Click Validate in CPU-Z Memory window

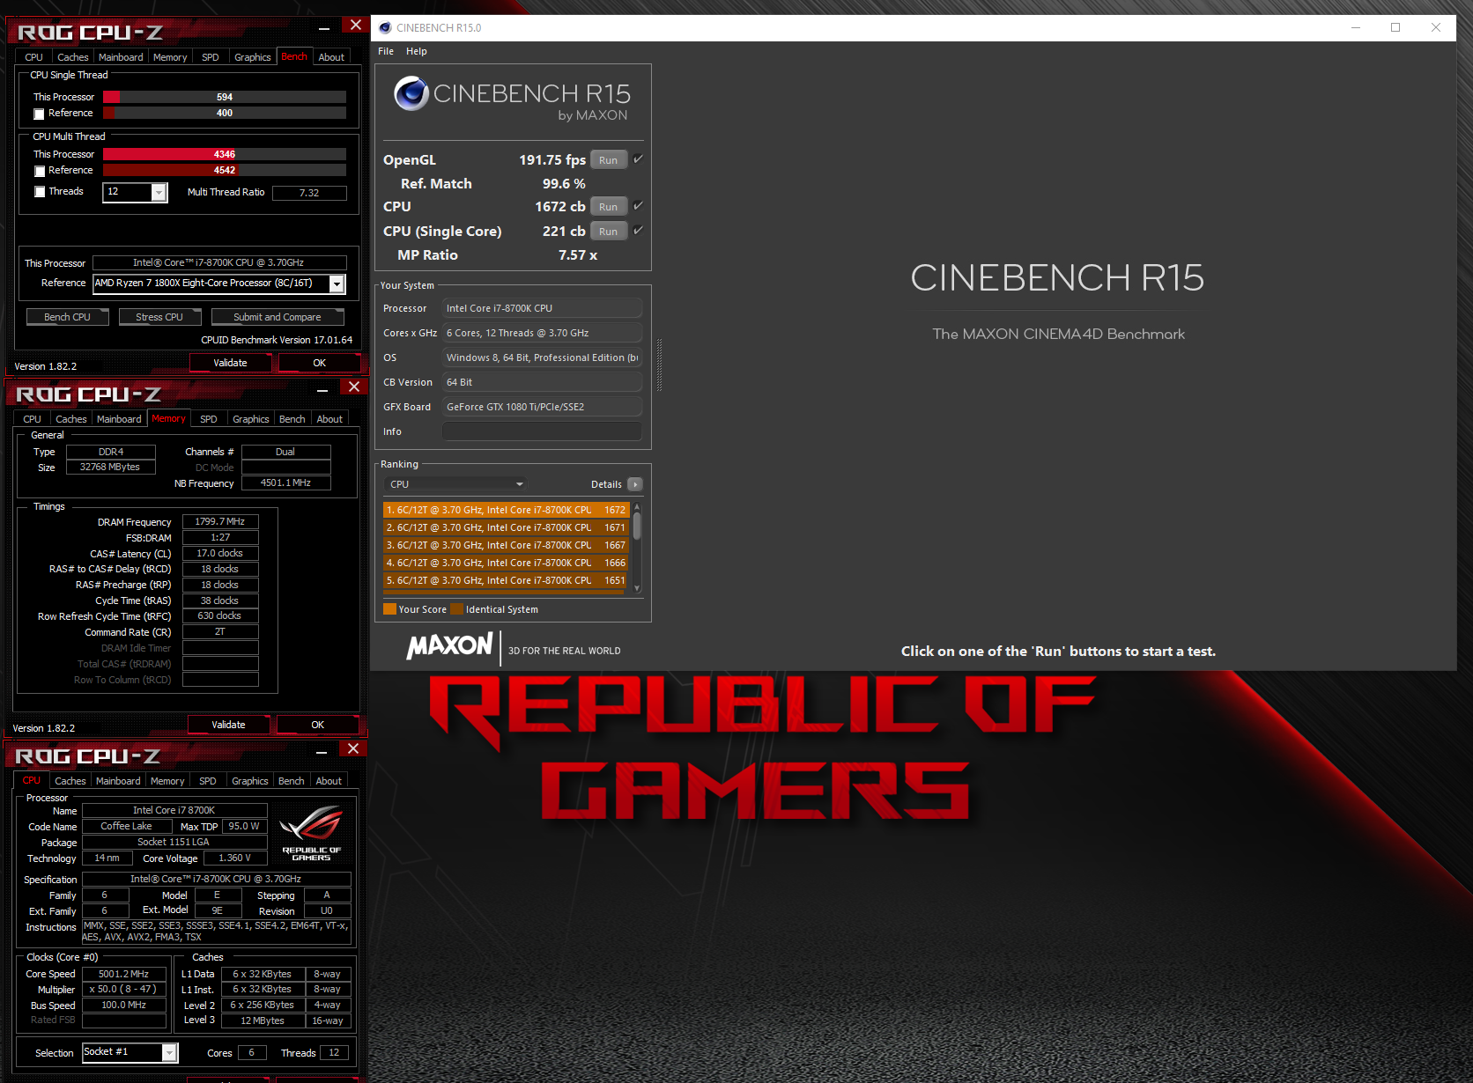coord(229,725)
